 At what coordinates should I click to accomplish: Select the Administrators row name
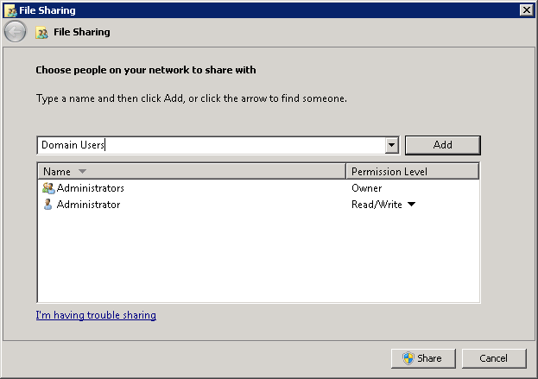tap(91, 188)
